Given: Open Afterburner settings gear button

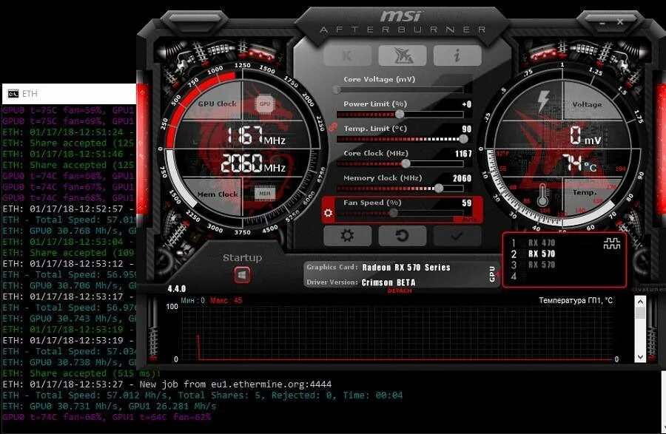Looking at the screenshot, I should 347,235.
